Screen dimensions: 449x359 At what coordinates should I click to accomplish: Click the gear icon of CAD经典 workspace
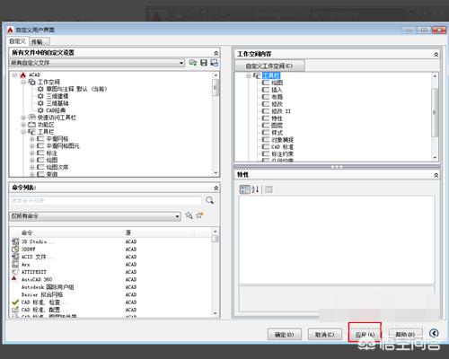tap(40, 110)
